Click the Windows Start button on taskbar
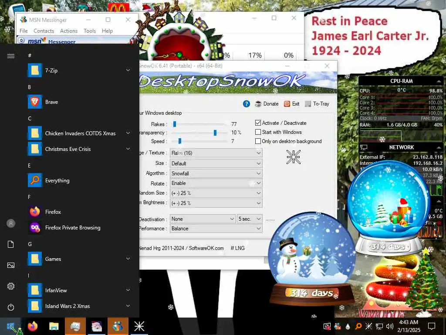446x335 pixels. point(10,326)
